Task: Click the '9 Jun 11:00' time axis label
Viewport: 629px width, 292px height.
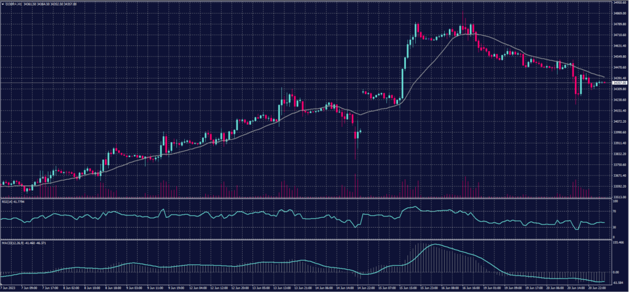Action: coord(155,287)
